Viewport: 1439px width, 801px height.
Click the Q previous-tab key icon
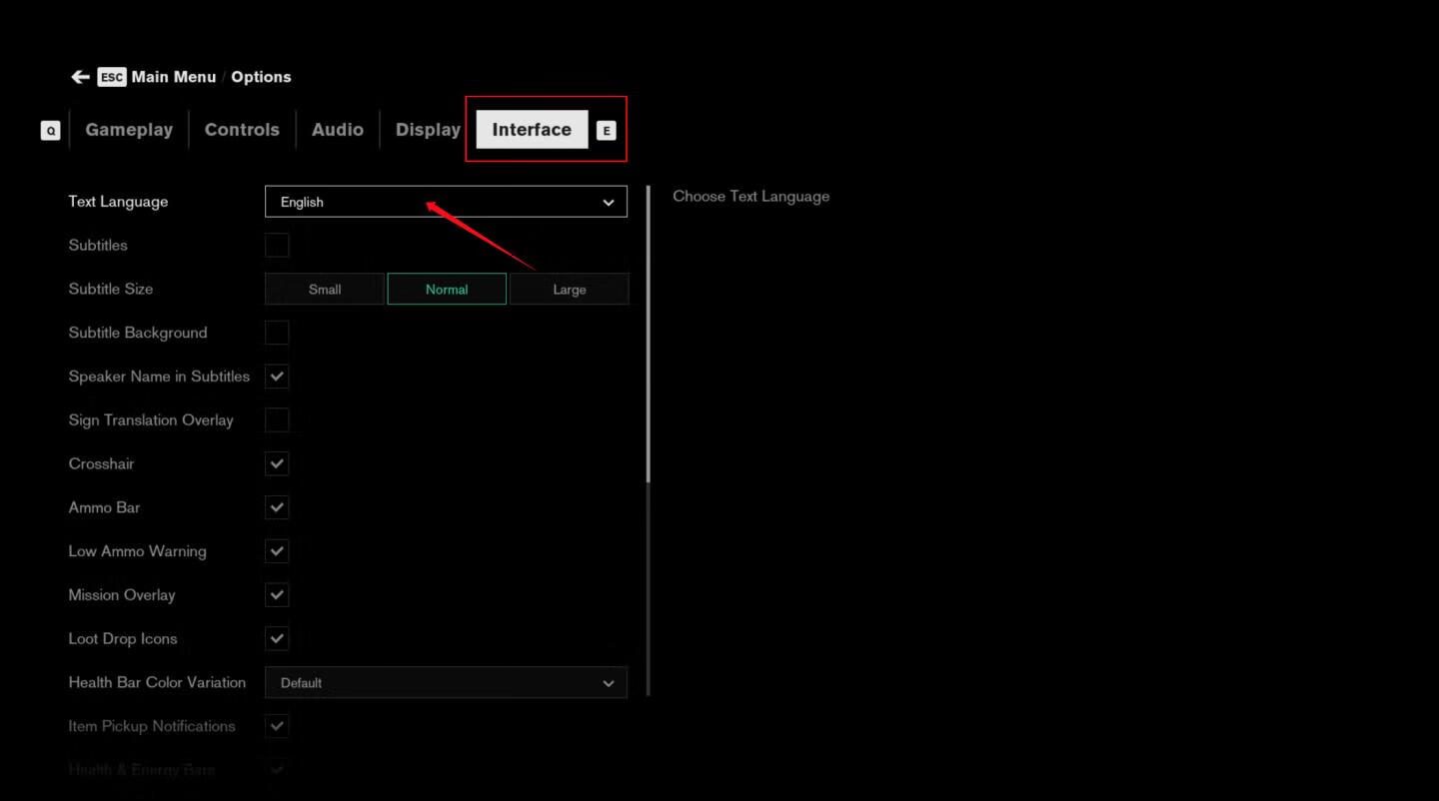tap(50, 130)
